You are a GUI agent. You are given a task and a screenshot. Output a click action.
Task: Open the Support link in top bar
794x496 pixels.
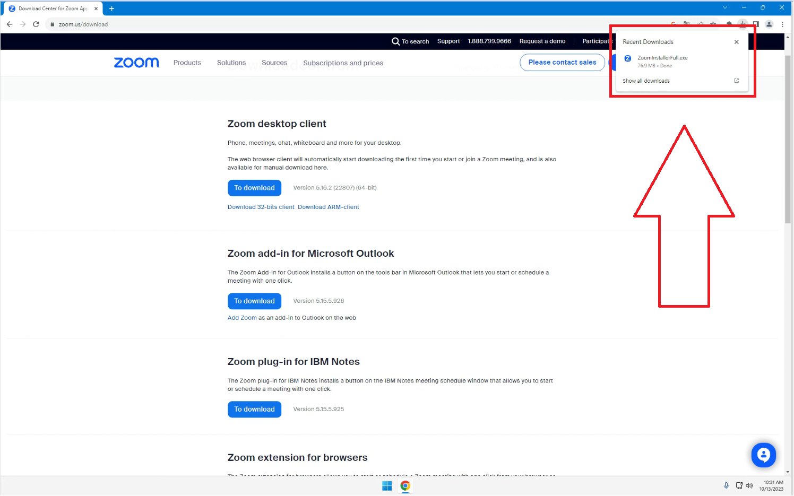[448, 41]
